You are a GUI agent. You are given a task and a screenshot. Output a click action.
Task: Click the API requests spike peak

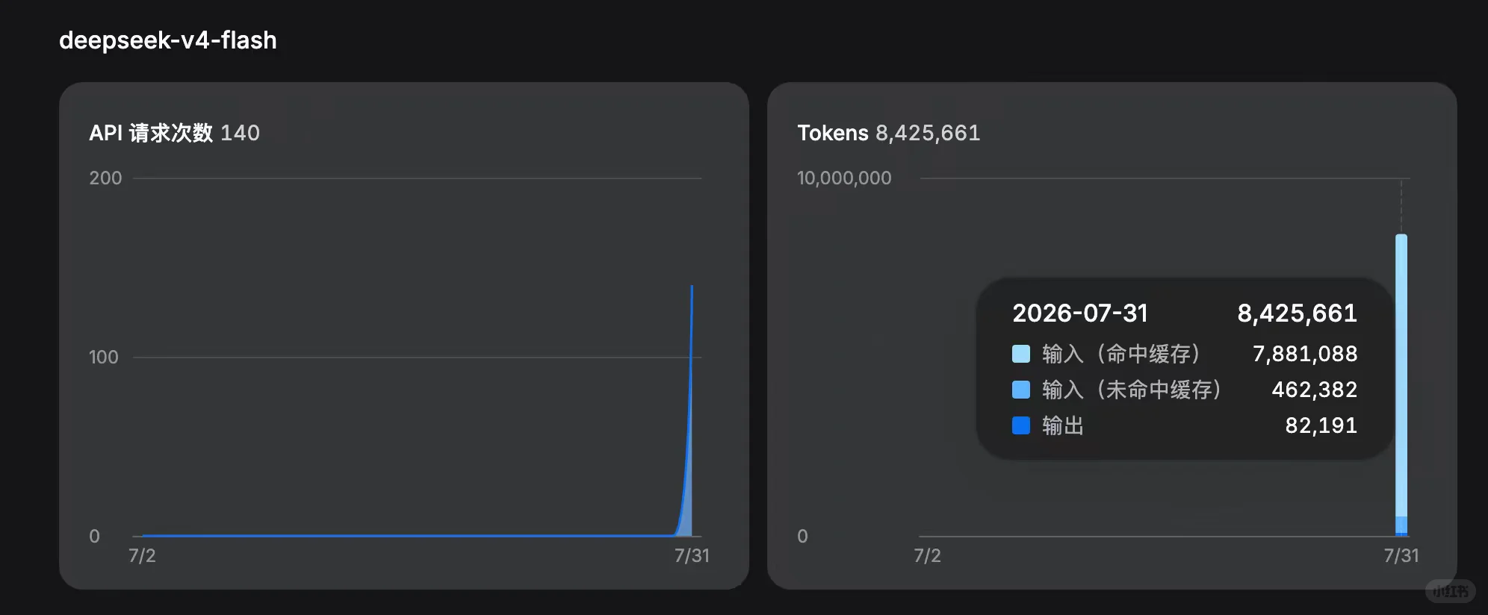(692, 287)
